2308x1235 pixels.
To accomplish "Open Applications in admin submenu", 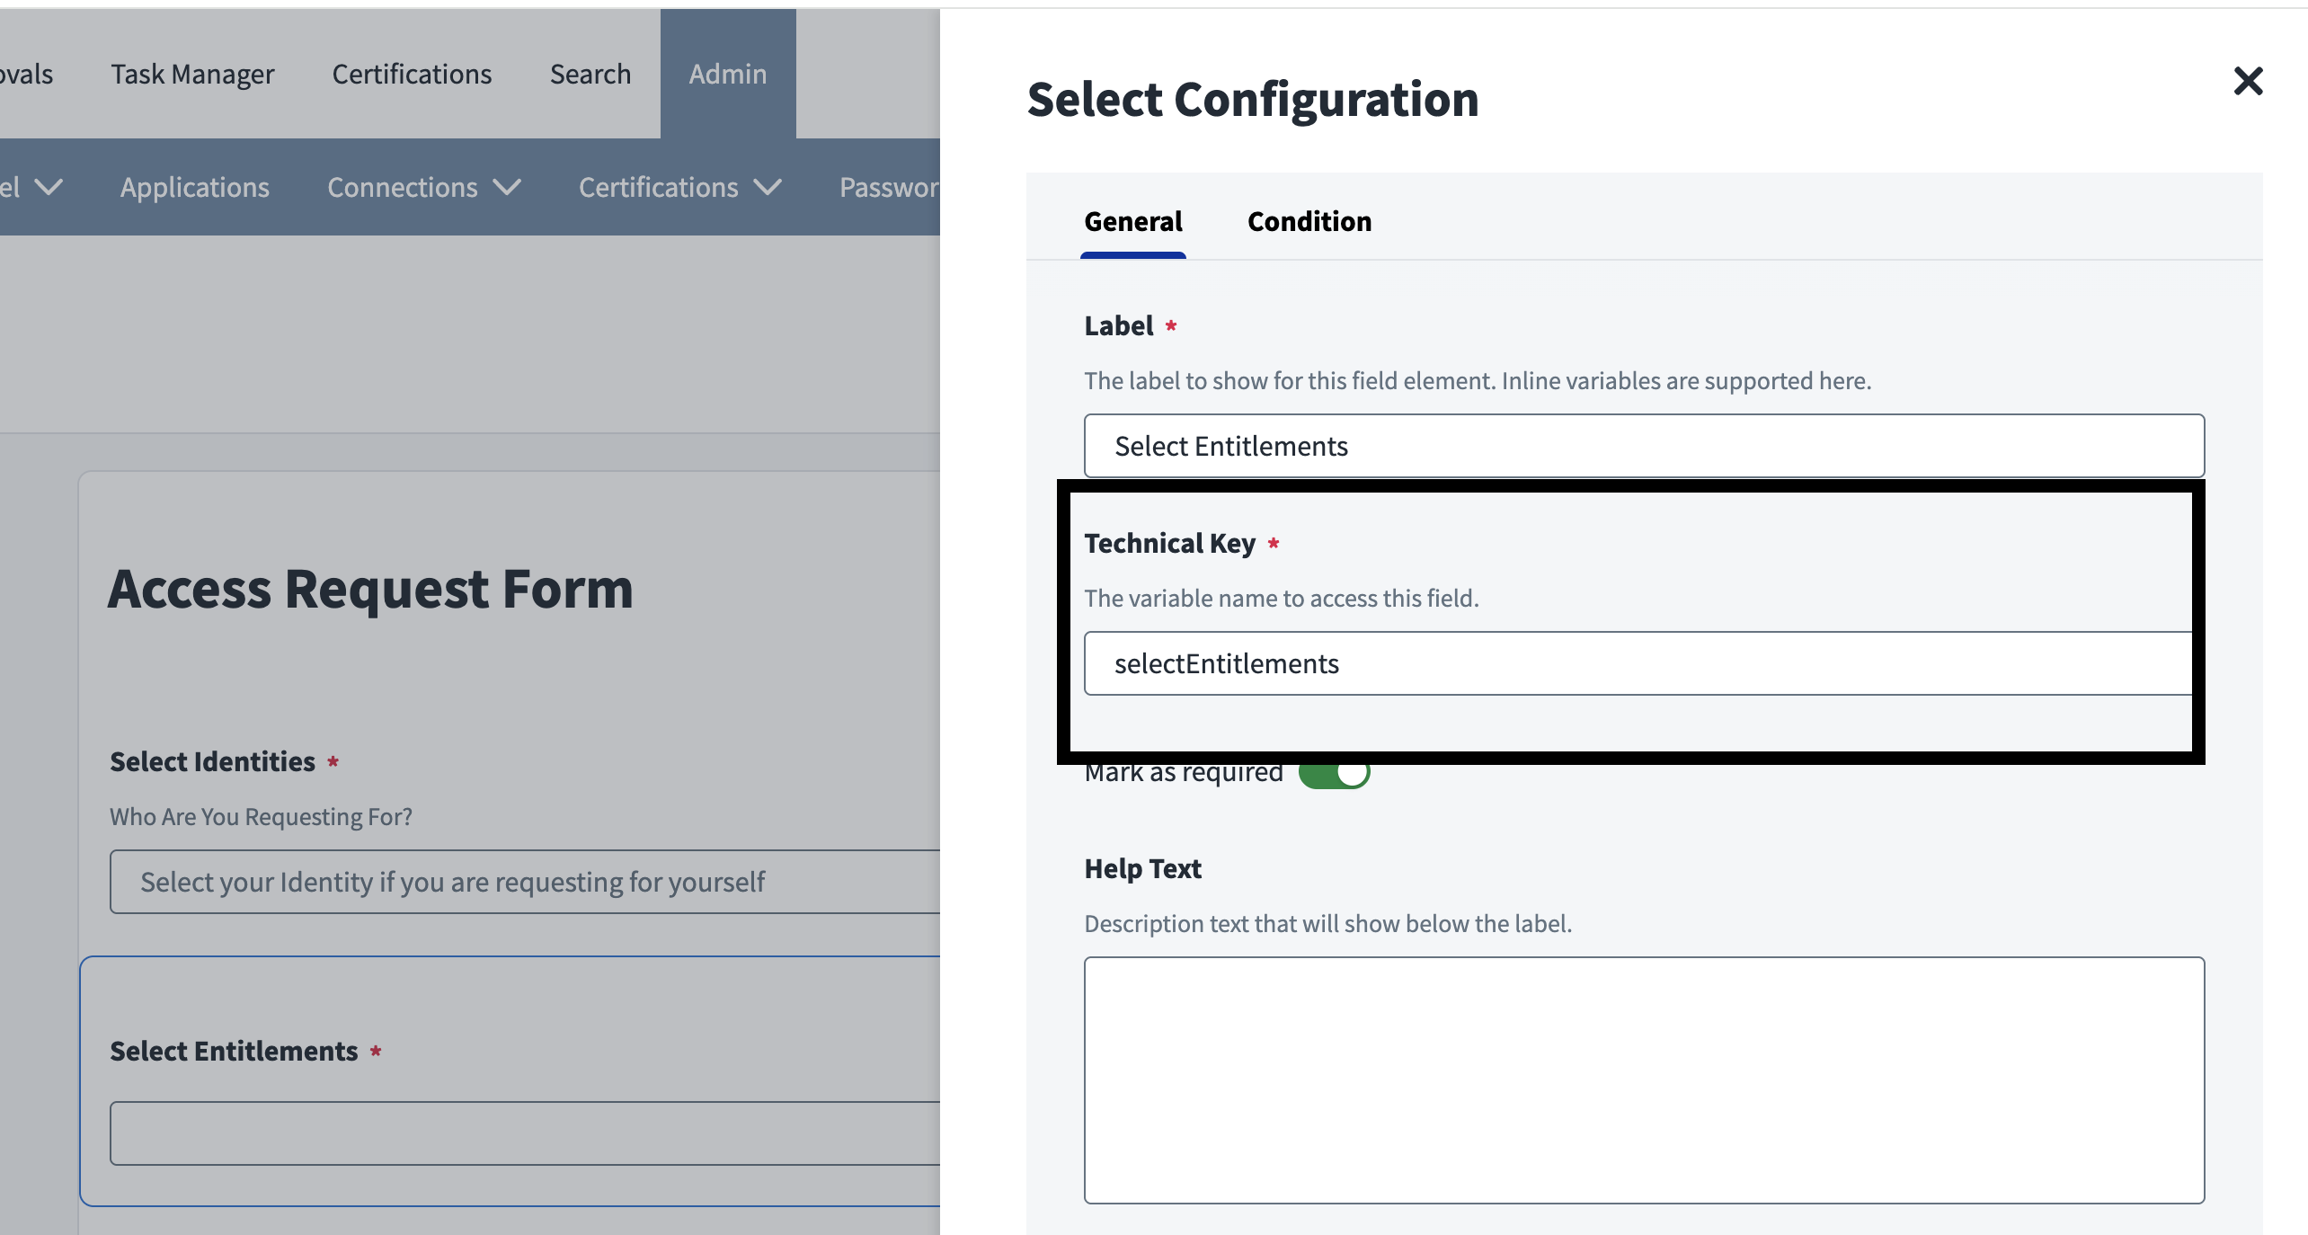I will (x=194, y=187).
